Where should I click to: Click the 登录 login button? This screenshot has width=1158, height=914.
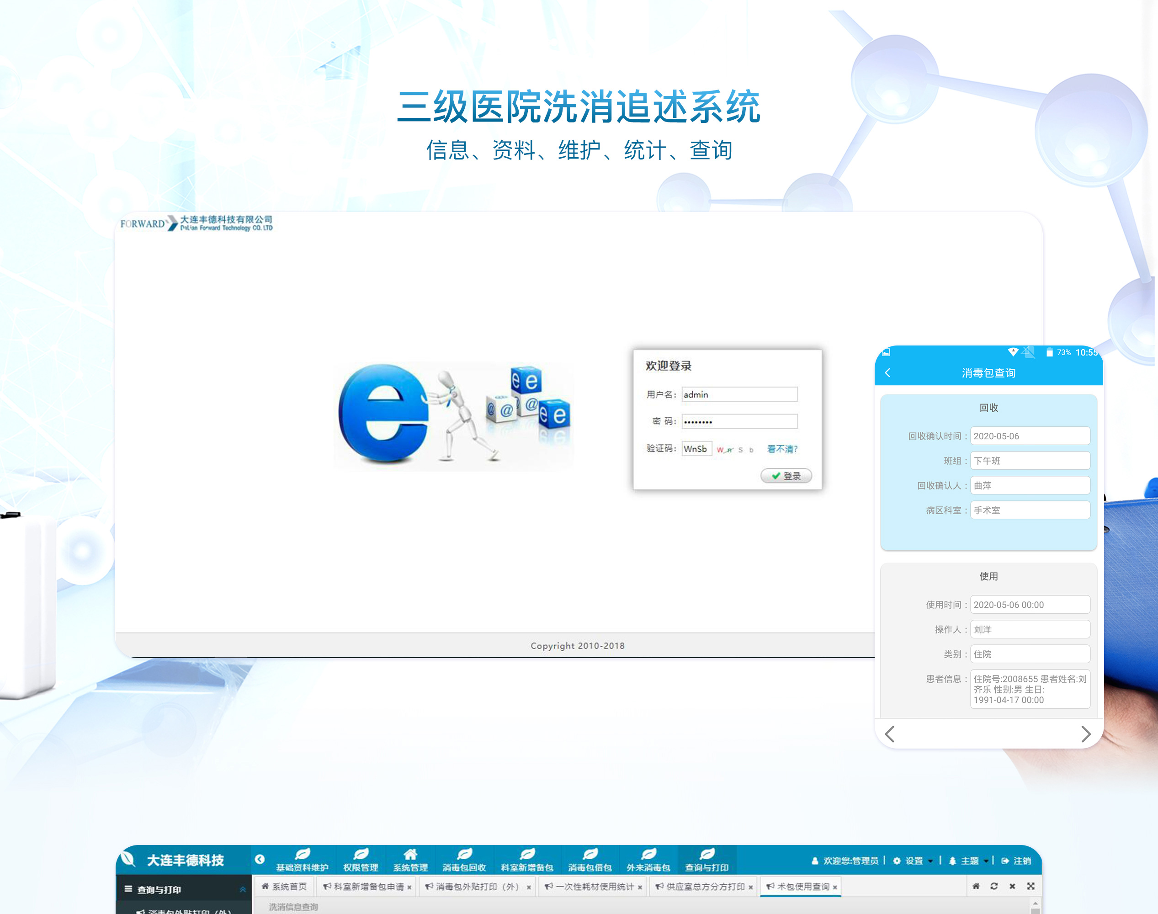tap(786, 476)
